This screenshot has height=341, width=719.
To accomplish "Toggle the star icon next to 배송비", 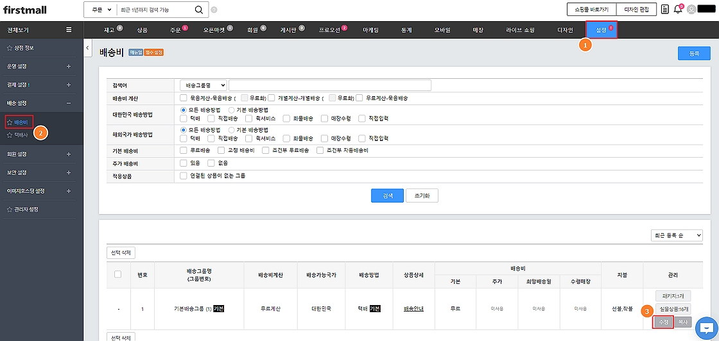I will 10,122.
